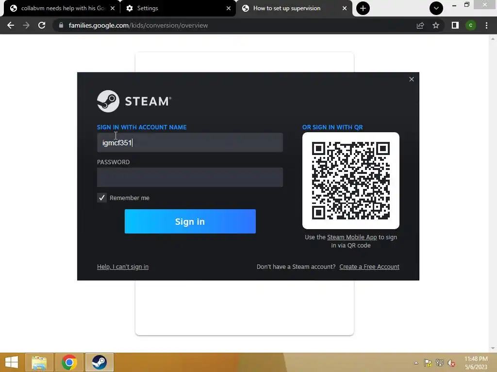Open Create a Free Account link
The height and width of the screenshot is (372, 497).
[x=369, y=267]
